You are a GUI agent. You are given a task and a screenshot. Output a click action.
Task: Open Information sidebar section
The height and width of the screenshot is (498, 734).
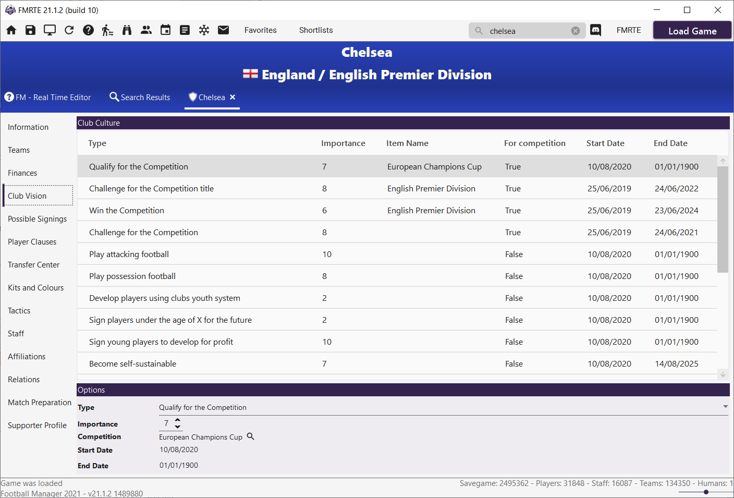click(28, 127)
